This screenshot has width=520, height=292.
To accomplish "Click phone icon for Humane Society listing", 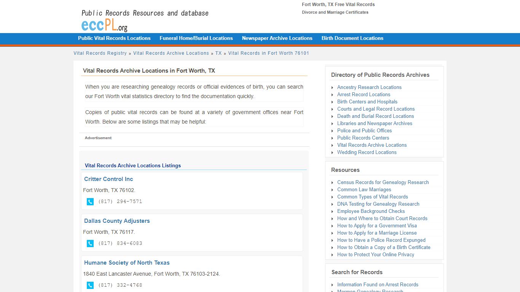I will (90, 285).
